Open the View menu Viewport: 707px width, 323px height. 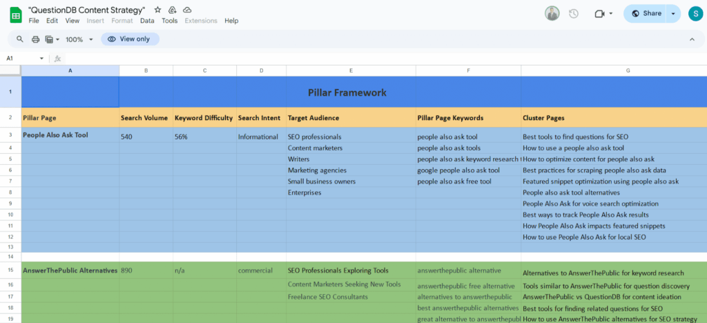[72, 21]
